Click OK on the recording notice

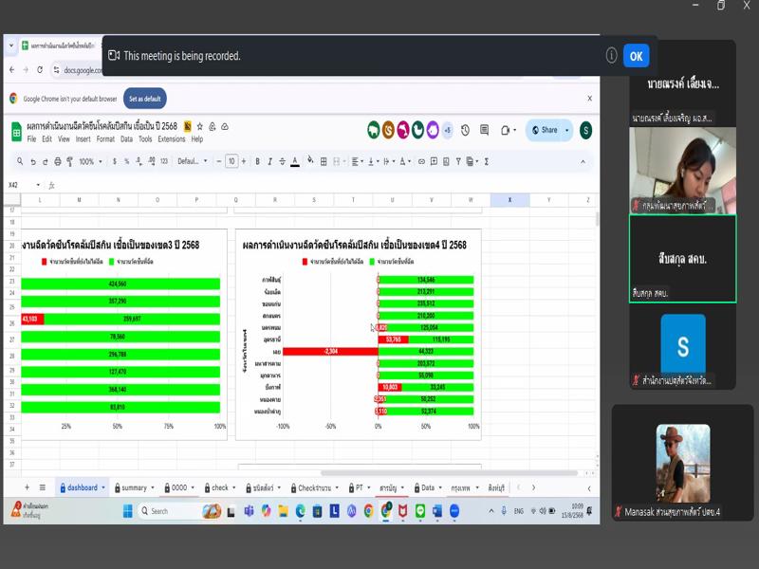pos(636,56)
